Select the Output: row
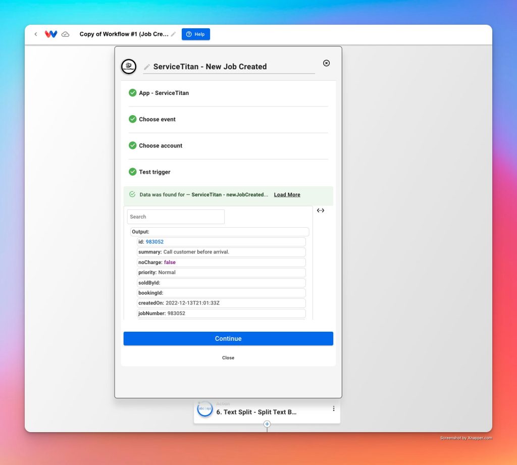This screenshot has height=465, width=517. coord(220,232)
